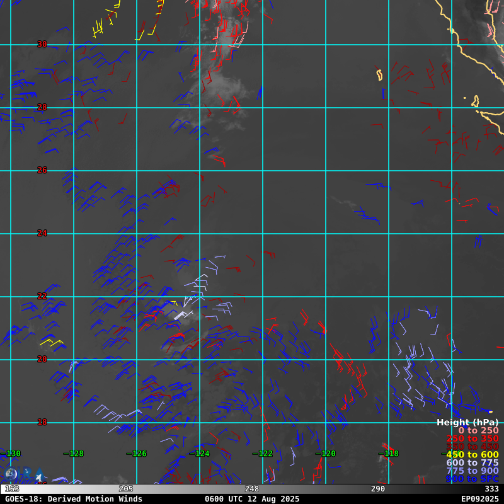
Task: Click the latitude 30 label
Action: (42, 44)
